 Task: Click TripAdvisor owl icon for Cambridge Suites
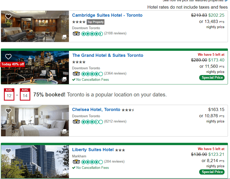coord(76,34)
